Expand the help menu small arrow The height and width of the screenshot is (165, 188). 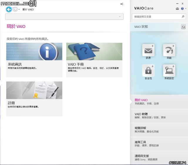186,8
